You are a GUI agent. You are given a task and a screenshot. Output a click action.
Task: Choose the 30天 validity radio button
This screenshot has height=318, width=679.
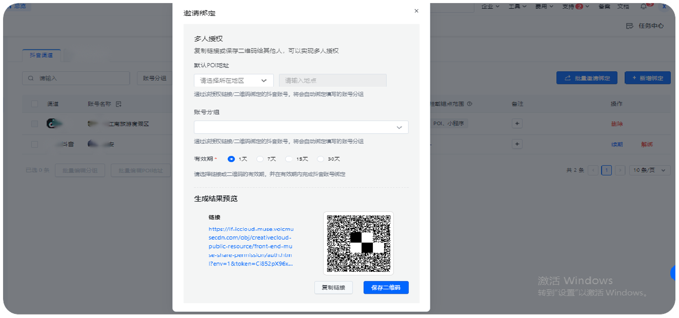(x=320, y=159)
